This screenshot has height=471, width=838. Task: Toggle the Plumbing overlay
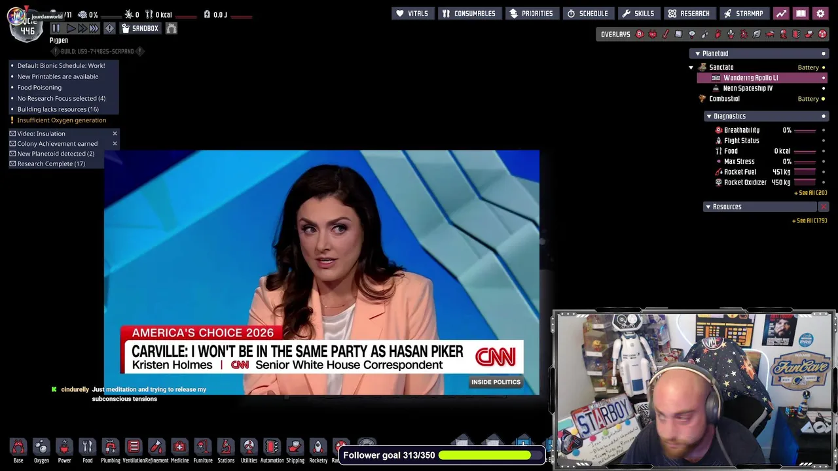[x=705, y=34]
